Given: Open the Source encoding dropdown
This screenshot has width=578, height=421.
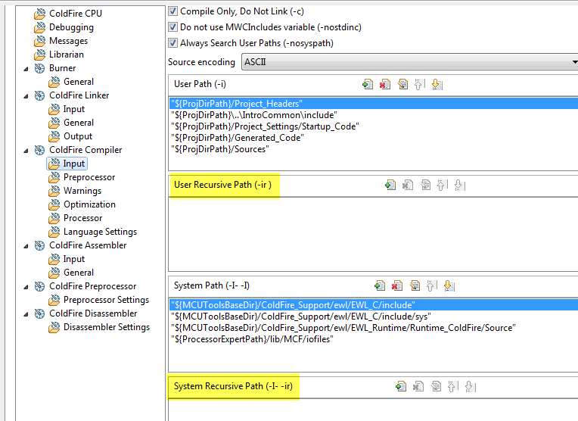Looking at the screenshot, I should pos(409,62).
